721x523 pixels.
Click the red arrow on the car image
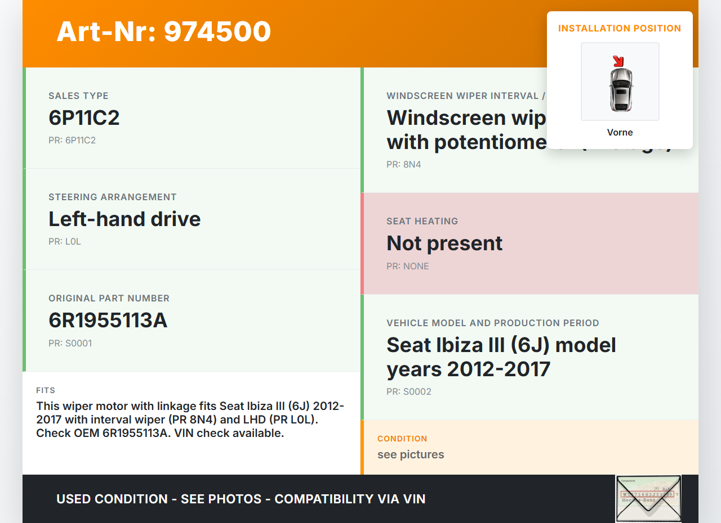point(618,61)
